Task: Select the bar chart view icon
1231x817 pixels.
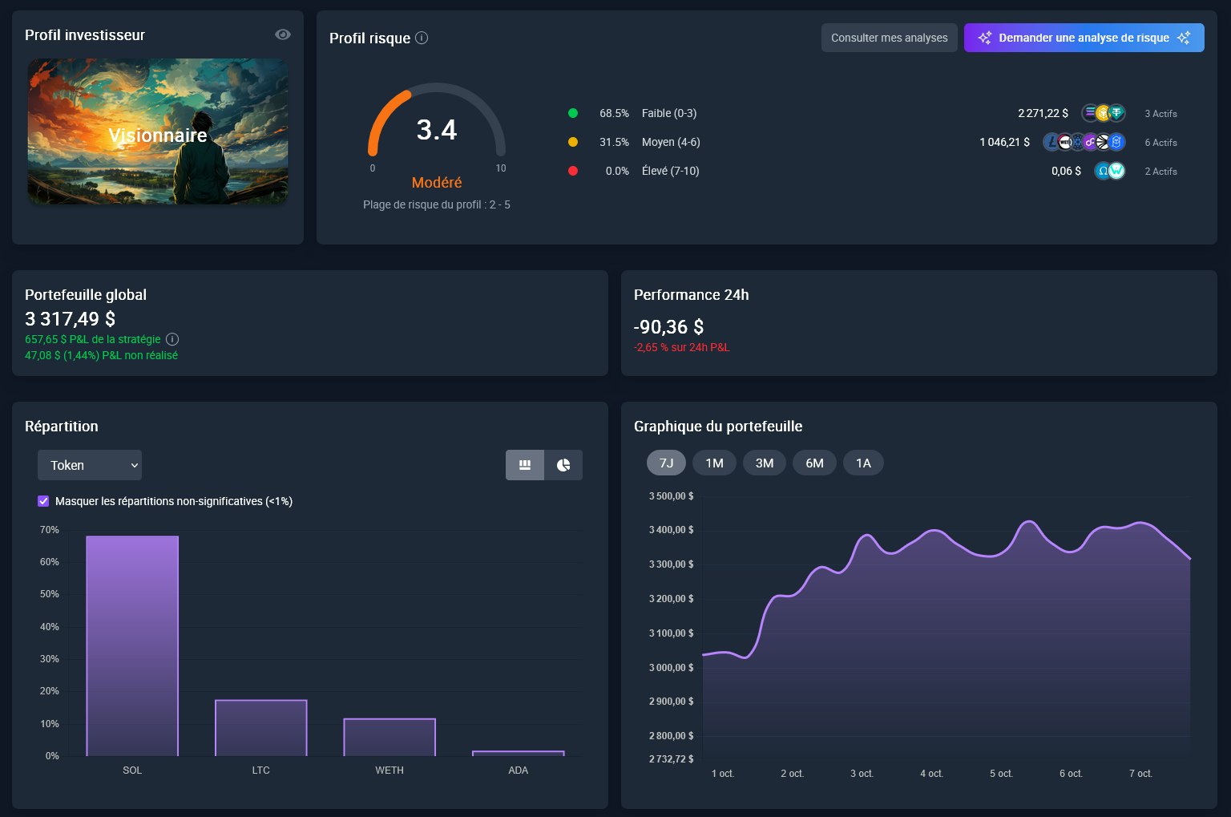Action: [525, 465]
